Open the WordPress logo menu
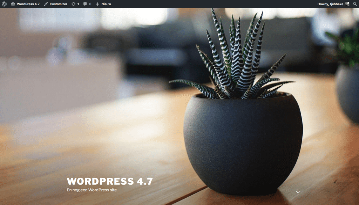This screenshot has width=359, height=205. point(4,4)
